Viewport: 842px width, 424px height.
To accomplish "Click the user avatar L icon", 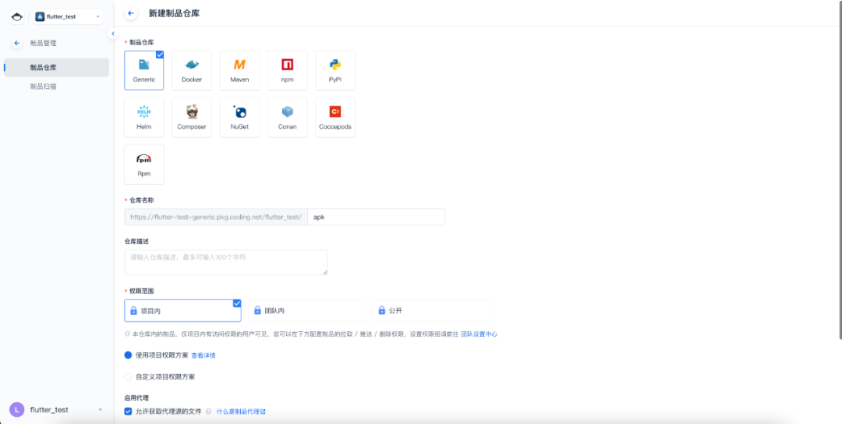I will 16,409.
